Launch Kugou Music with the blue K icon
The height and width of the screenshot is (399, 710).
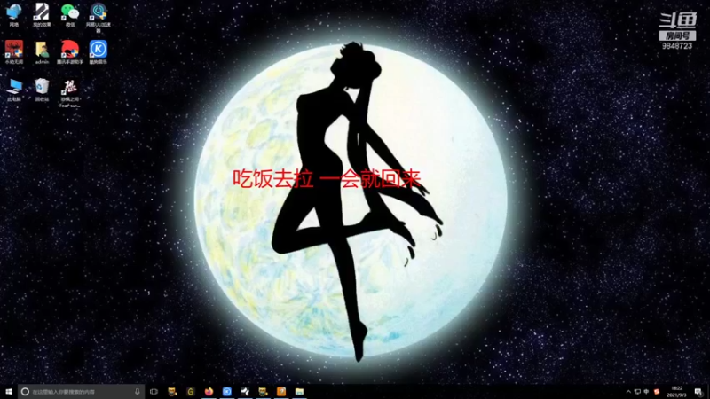99,51
